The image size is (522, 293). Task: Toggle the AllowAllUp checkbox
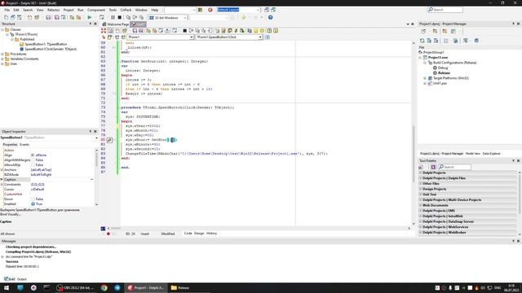(x=33, y=164)
